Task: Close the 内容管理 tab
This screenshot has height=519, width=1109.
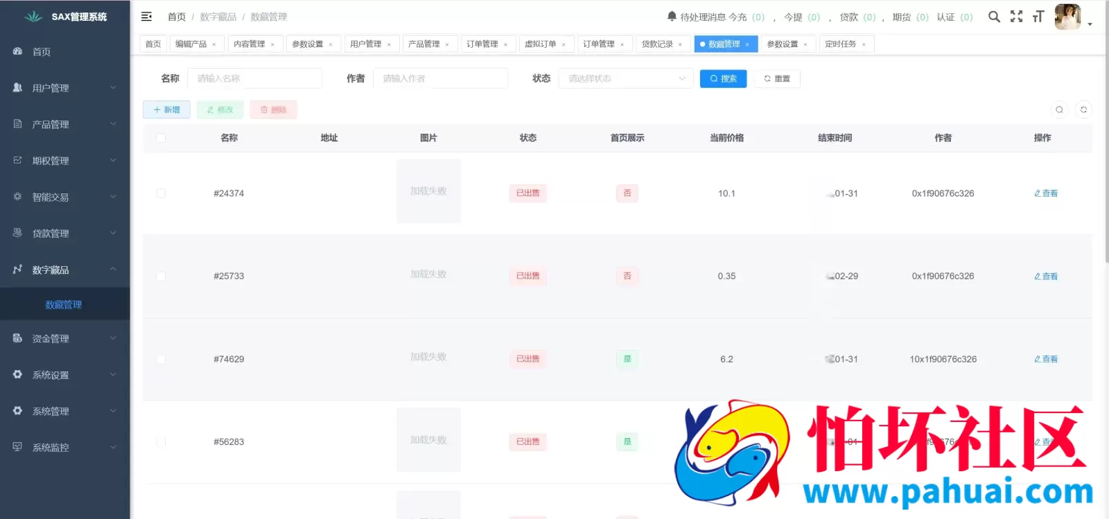Action: pyautogui.click(x=272, y=44)
